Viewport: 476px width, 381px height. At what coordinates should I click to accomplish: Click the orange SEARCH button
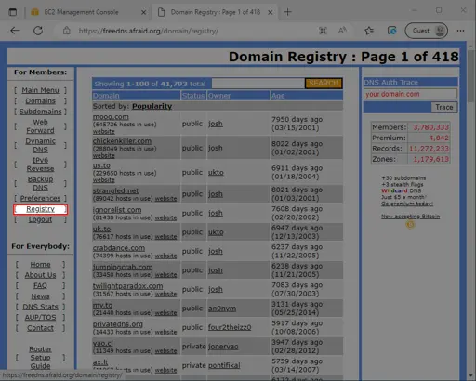[x=324, y=84]
